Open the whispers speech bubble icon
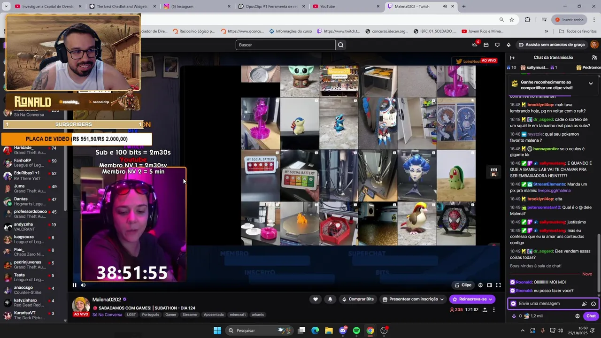Screen dimensions: 601x338 pyautogui.click(x=497, y=45)
